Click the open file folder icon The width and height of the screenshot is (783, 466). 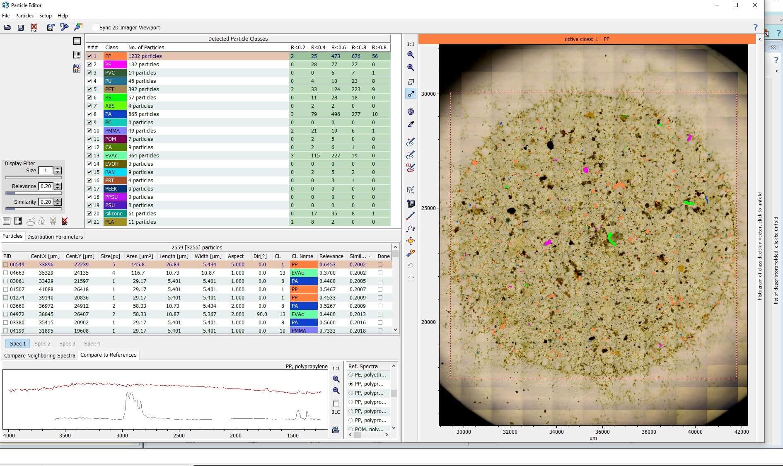[x=7, y=27]
